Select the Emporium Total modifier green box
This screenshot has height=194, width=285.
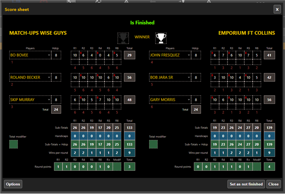(153, 144)
